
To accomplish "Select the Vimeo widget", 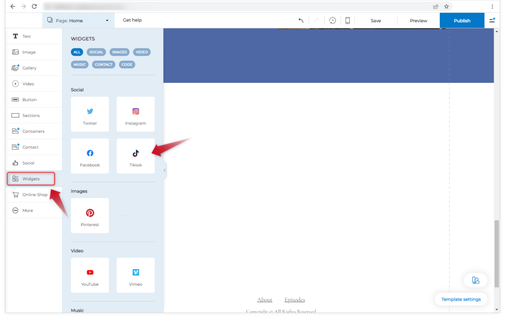I will pyautogui.click(x=136, y=276).
